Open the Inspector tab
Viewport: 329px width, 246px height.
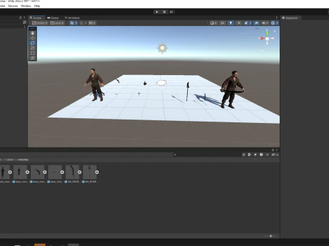[290, 18]
